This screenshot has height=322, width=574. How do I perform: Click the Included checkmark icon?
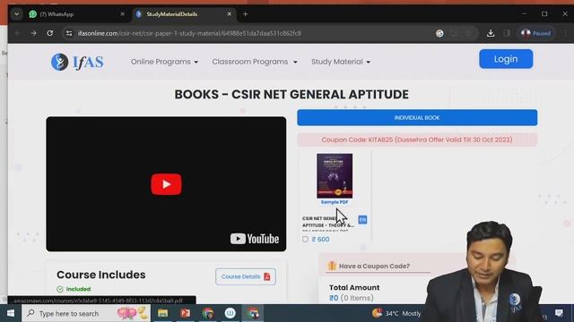point(60,289)
